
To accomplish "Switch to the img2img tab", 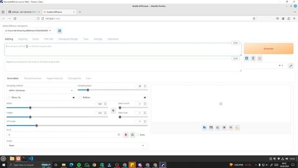I will tap(23, 39).
